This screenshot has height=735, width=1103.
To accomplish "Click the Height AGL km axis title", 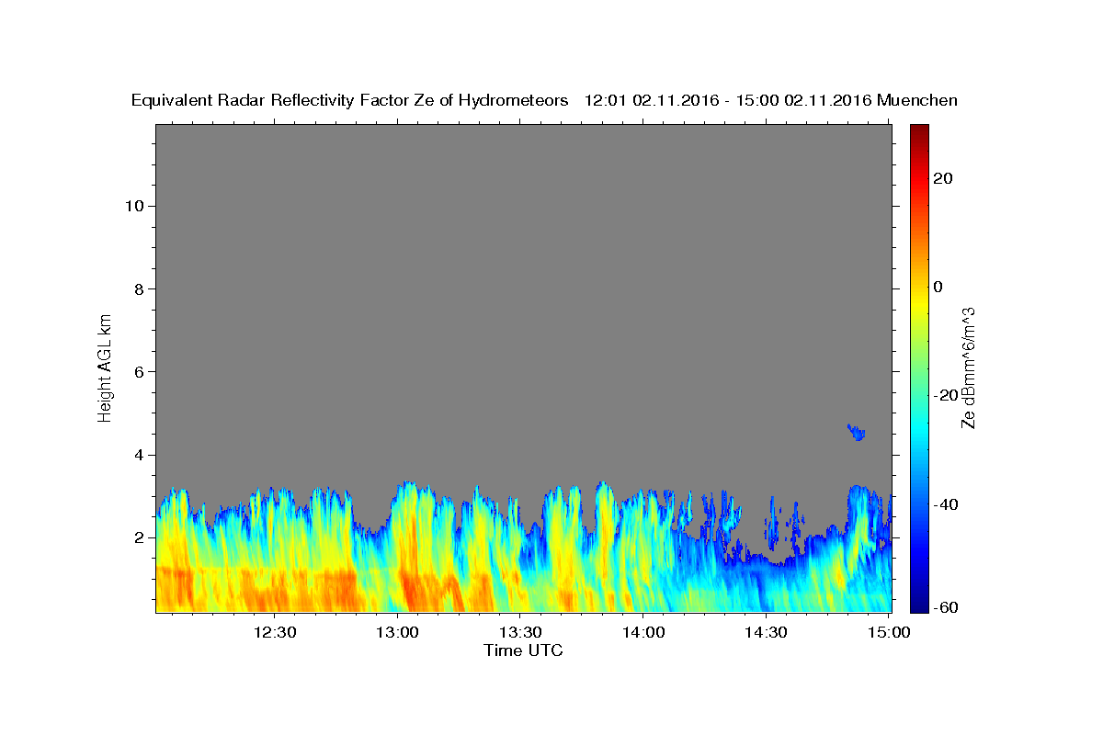I will pos(105,367).
